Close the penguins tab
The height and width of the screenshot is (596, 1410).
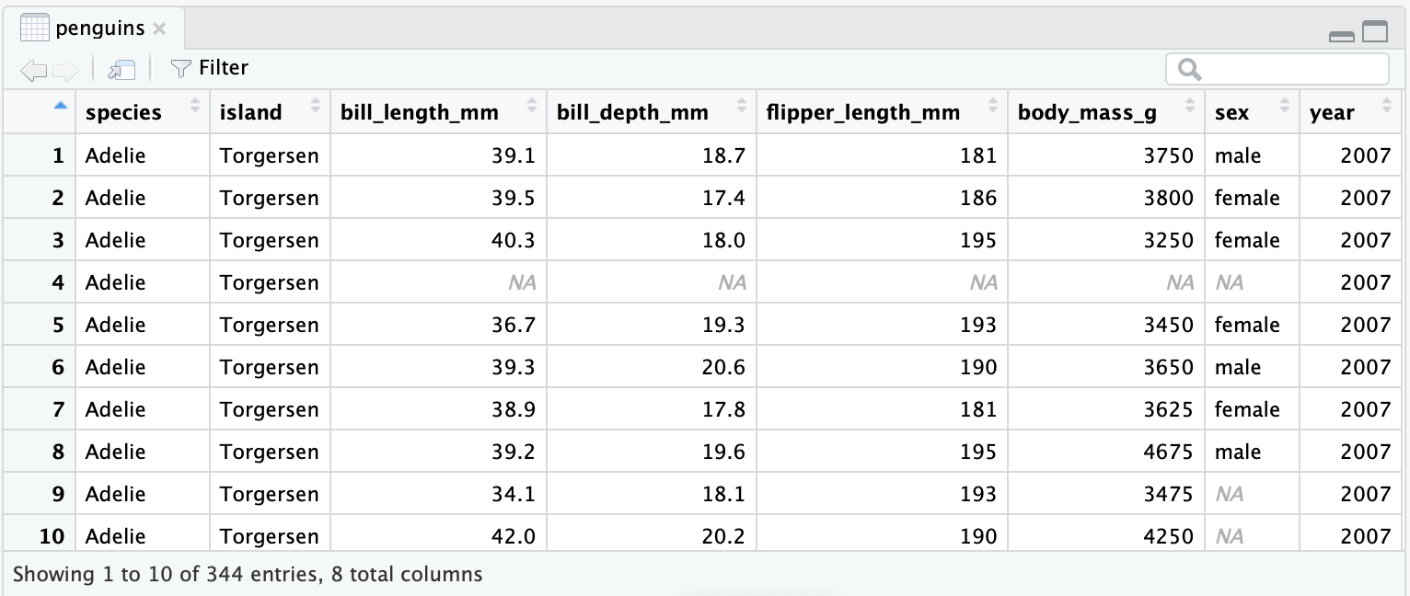point(159,29)
